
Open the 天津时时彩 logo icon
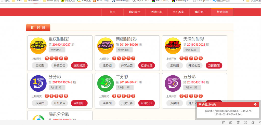click(x=173, y=46)
